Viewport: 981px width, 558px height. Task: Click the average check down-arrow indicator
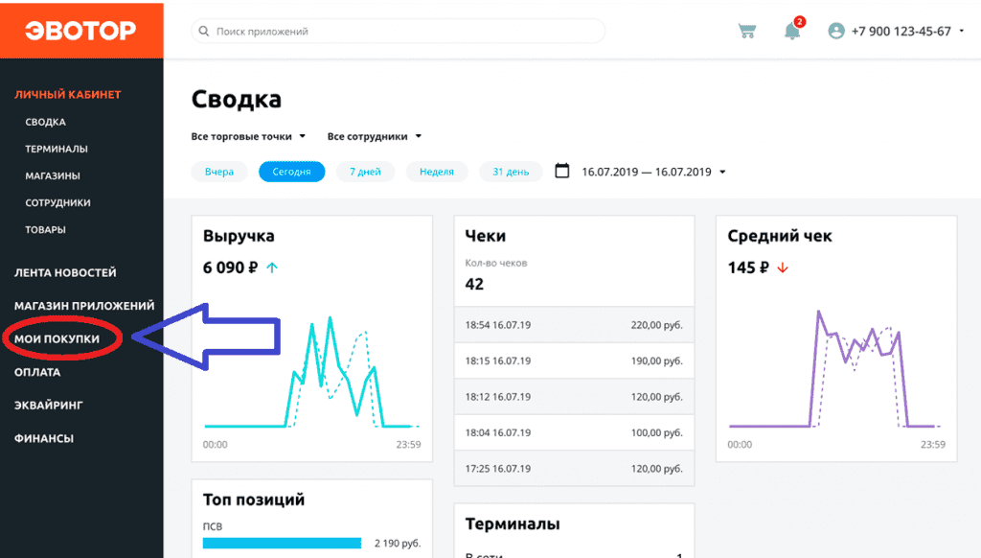[x=782, y=268]
